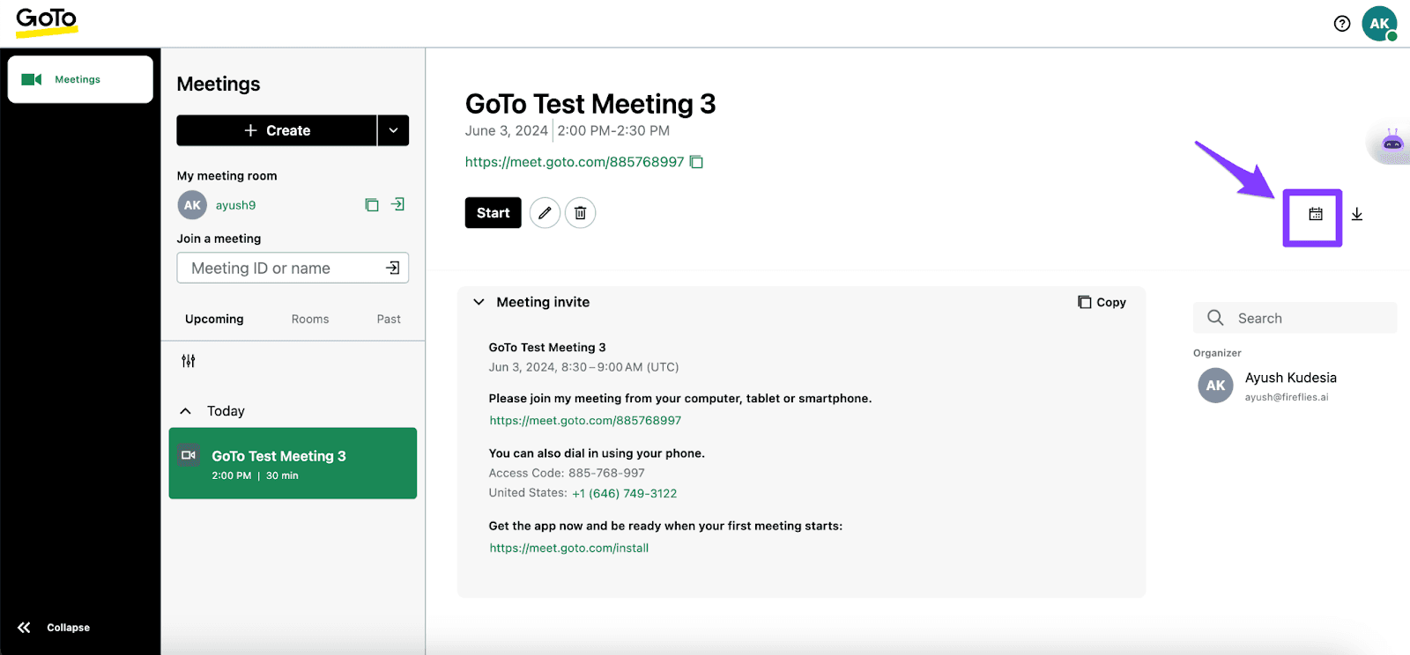Start the meeting
The image size is (1410, 655).
coord(493,213)
